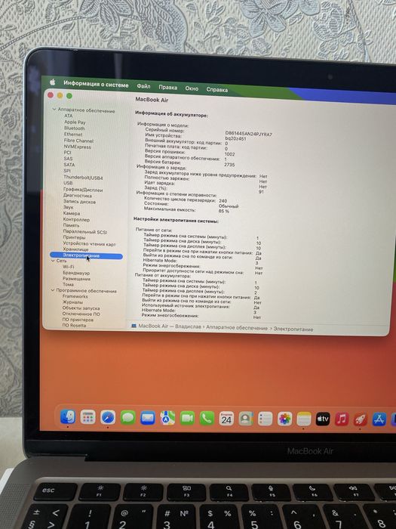
Task: Select Frameworks in the sidebar
Action: pyautogui.click(x=75, y=296)
